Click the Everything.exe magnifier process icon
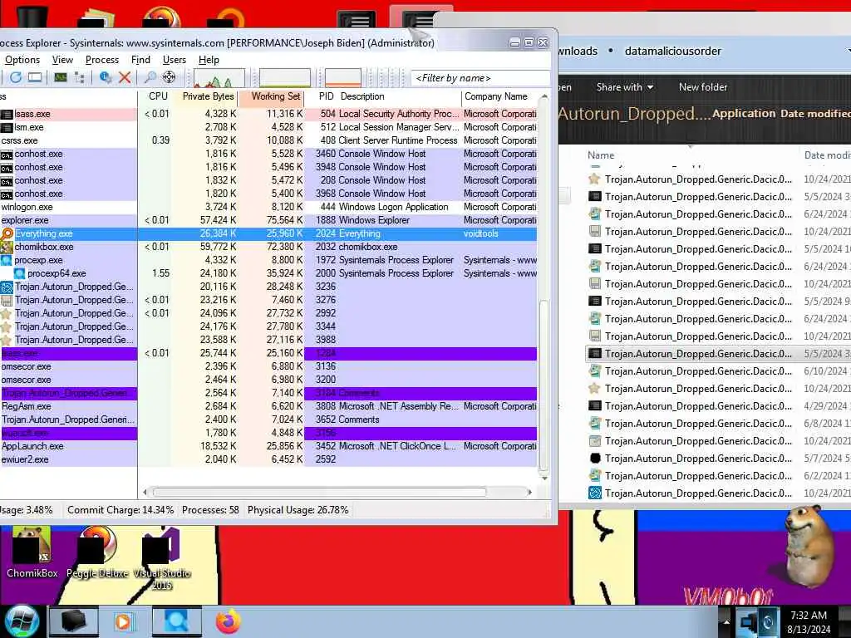 click(7, 233)
